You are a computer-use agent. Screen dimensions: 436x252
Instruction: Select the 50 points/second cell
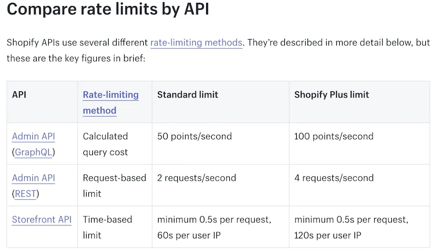194,136
